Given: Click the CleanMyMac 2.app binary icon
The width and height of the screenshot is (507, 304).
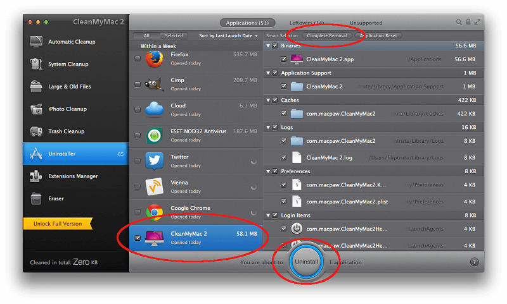Looking at the screenshot, I should [x=297, y=59].
